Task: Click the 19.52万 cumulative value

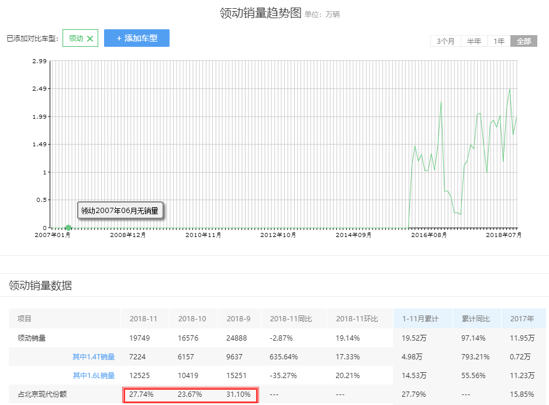Action: (414, 338)
